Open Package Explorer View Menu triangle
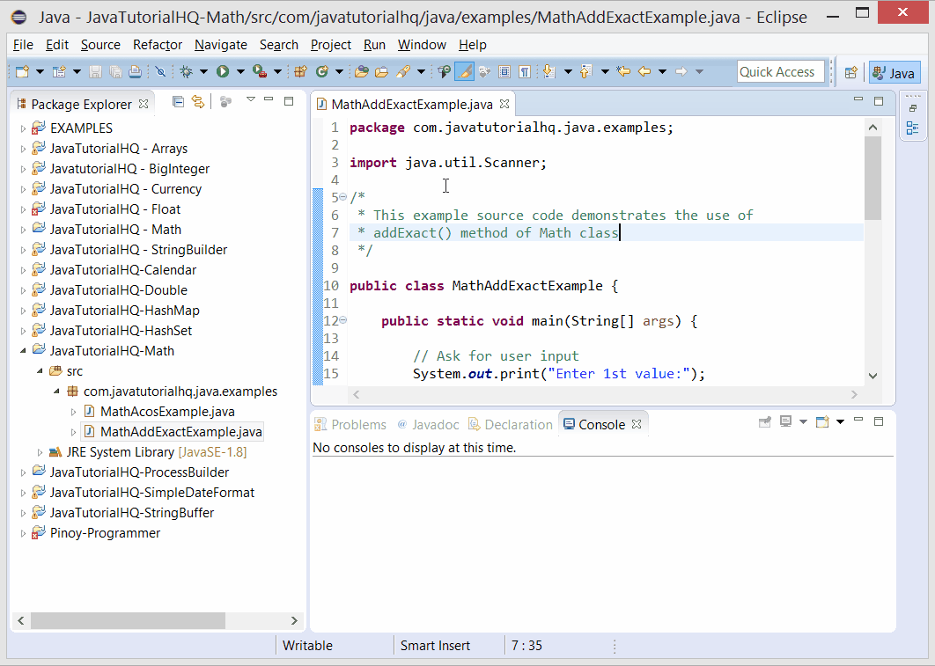The image size is (935, 666). point(250,99)
